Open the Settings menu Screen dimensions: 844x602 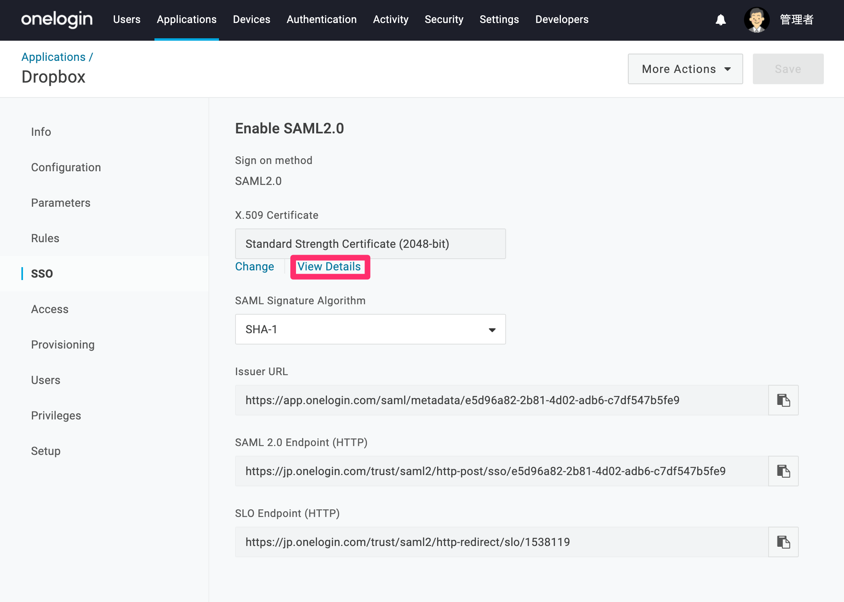pos(499,19)
